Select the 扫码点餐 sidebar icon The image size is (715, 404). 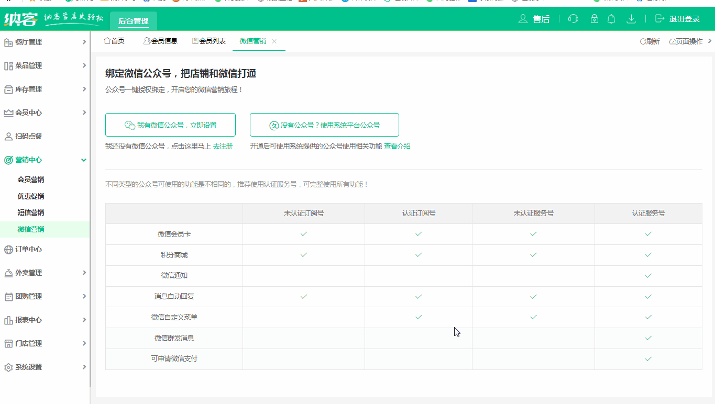[x=8, y=136]
